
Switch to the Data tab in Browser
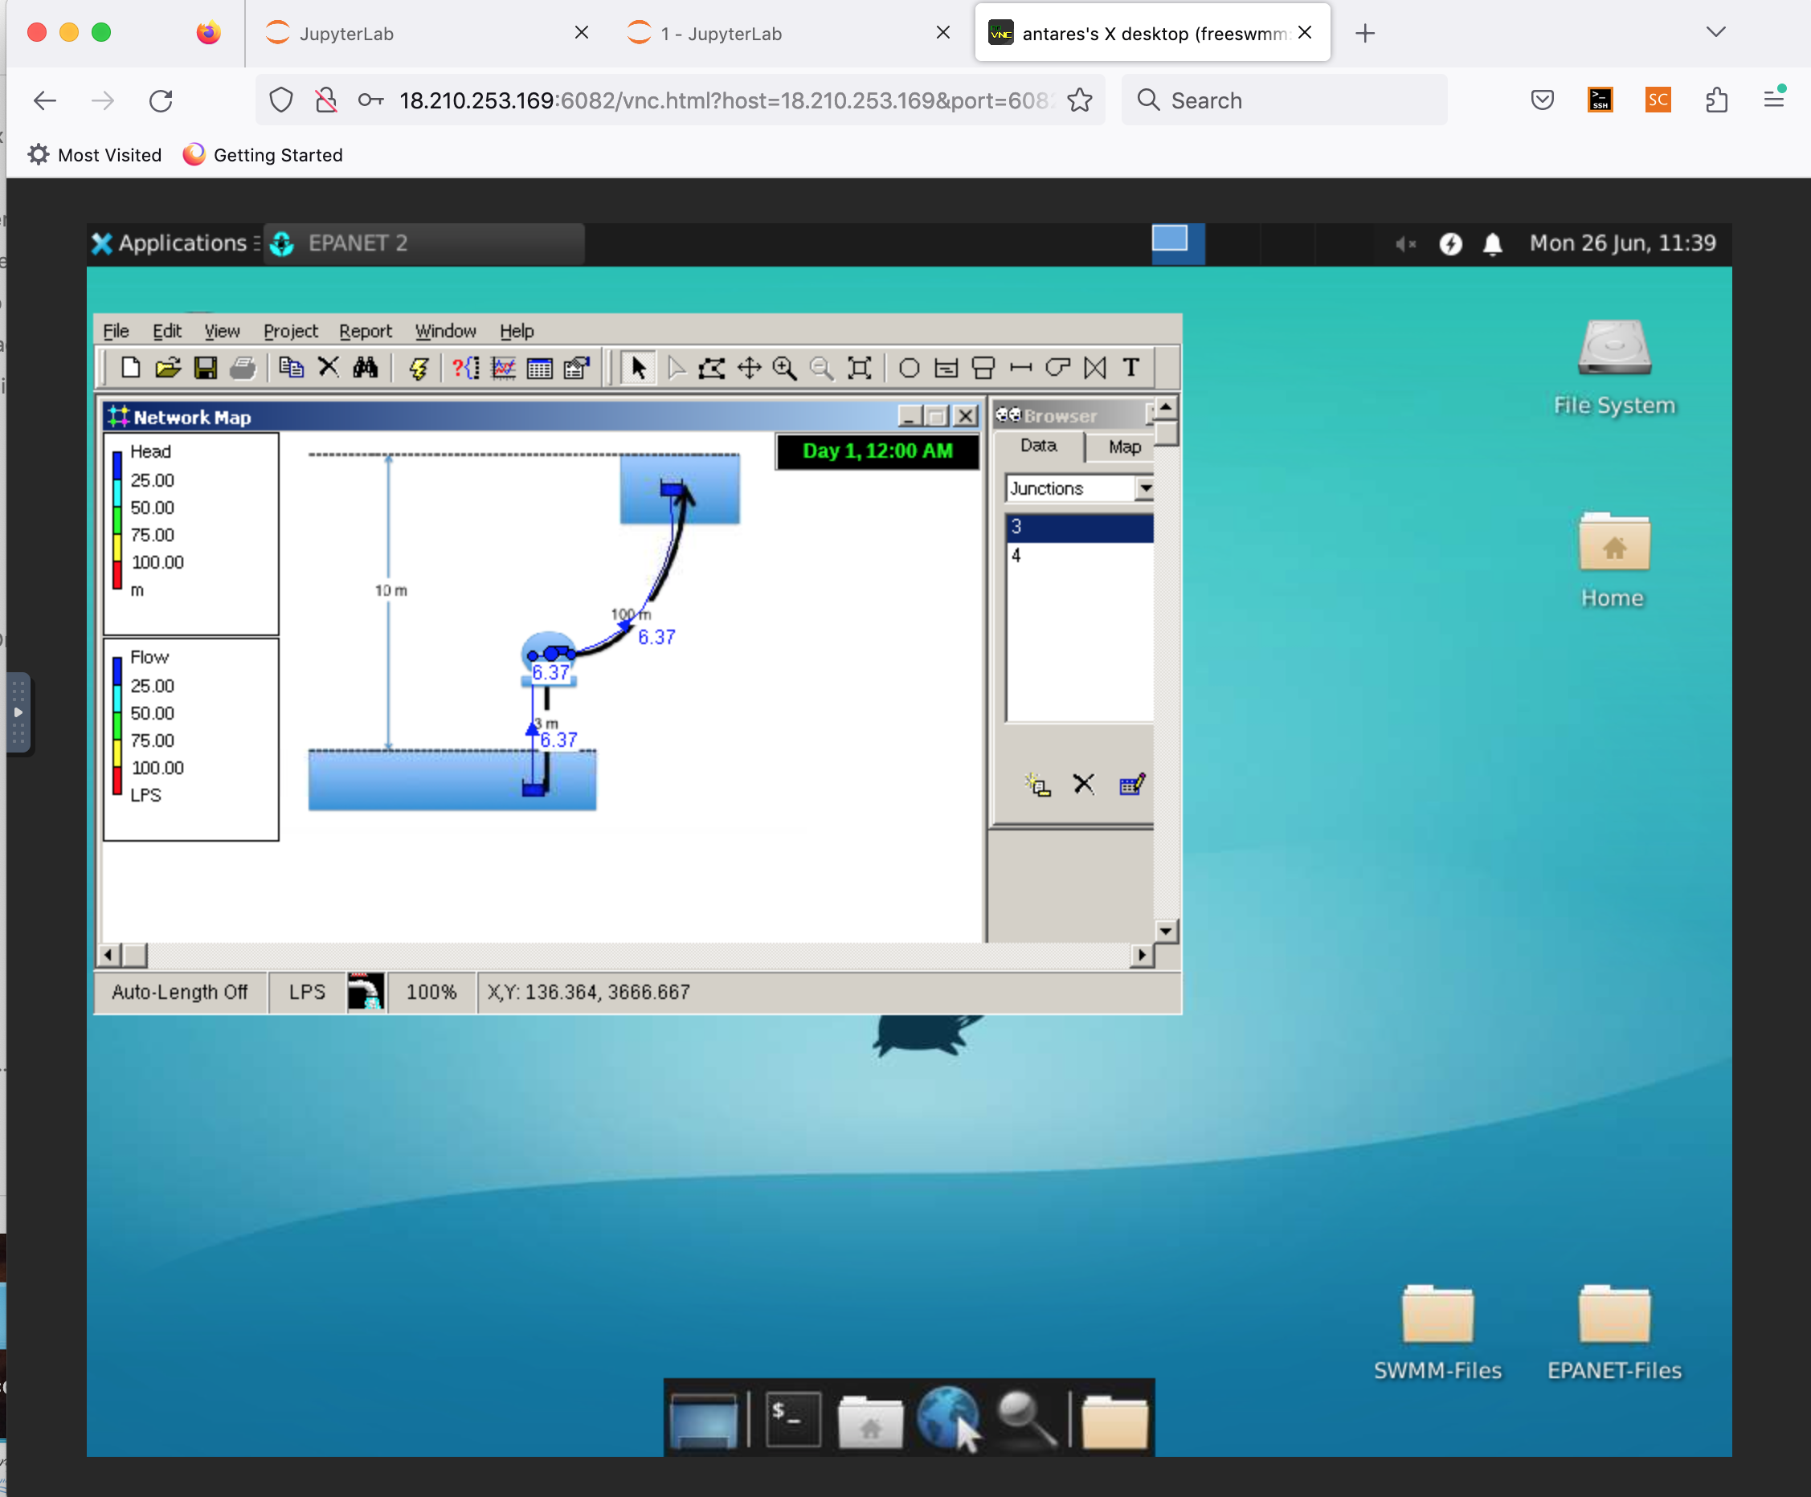point(1038,446)
